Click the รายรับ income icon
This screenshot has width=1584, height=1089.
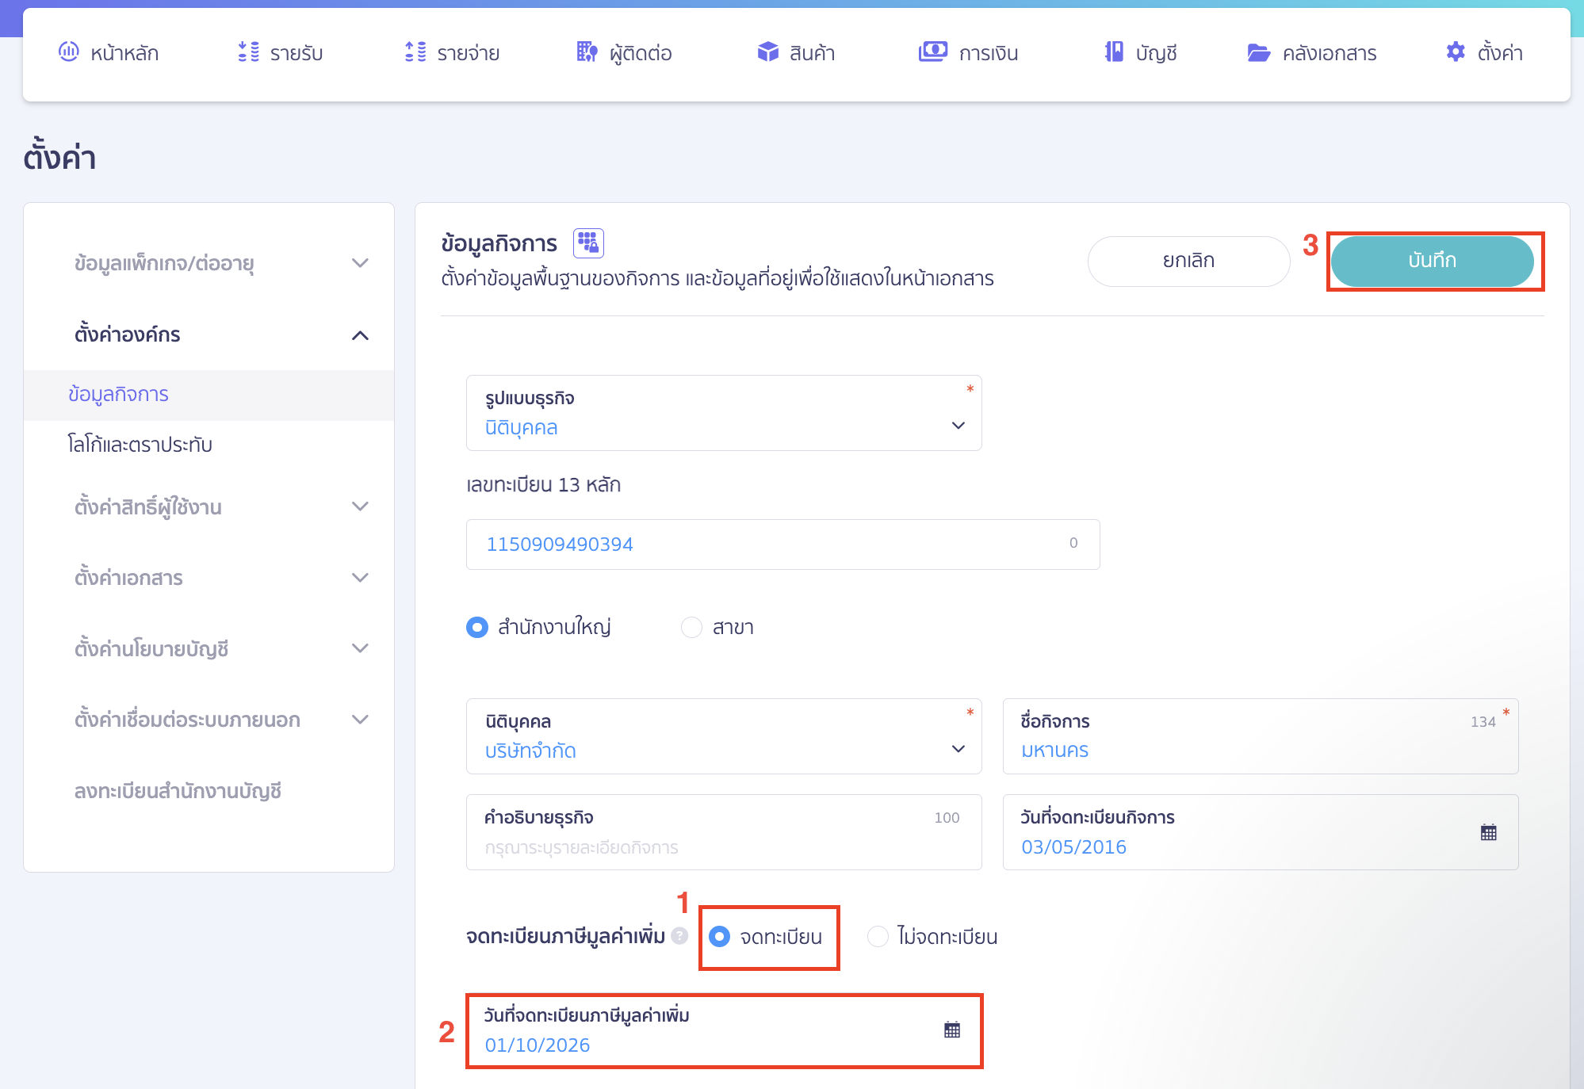[x=249, y=52]
